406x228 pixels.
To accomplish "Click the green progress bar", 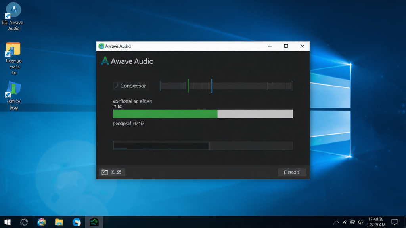I will [203, 114].
